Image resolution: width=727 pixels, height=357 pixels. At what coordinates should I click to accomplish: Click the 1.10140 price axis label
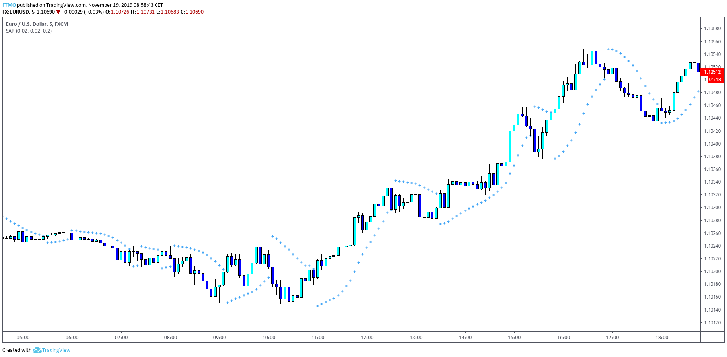pyautogui.click(x=712, y=310)
